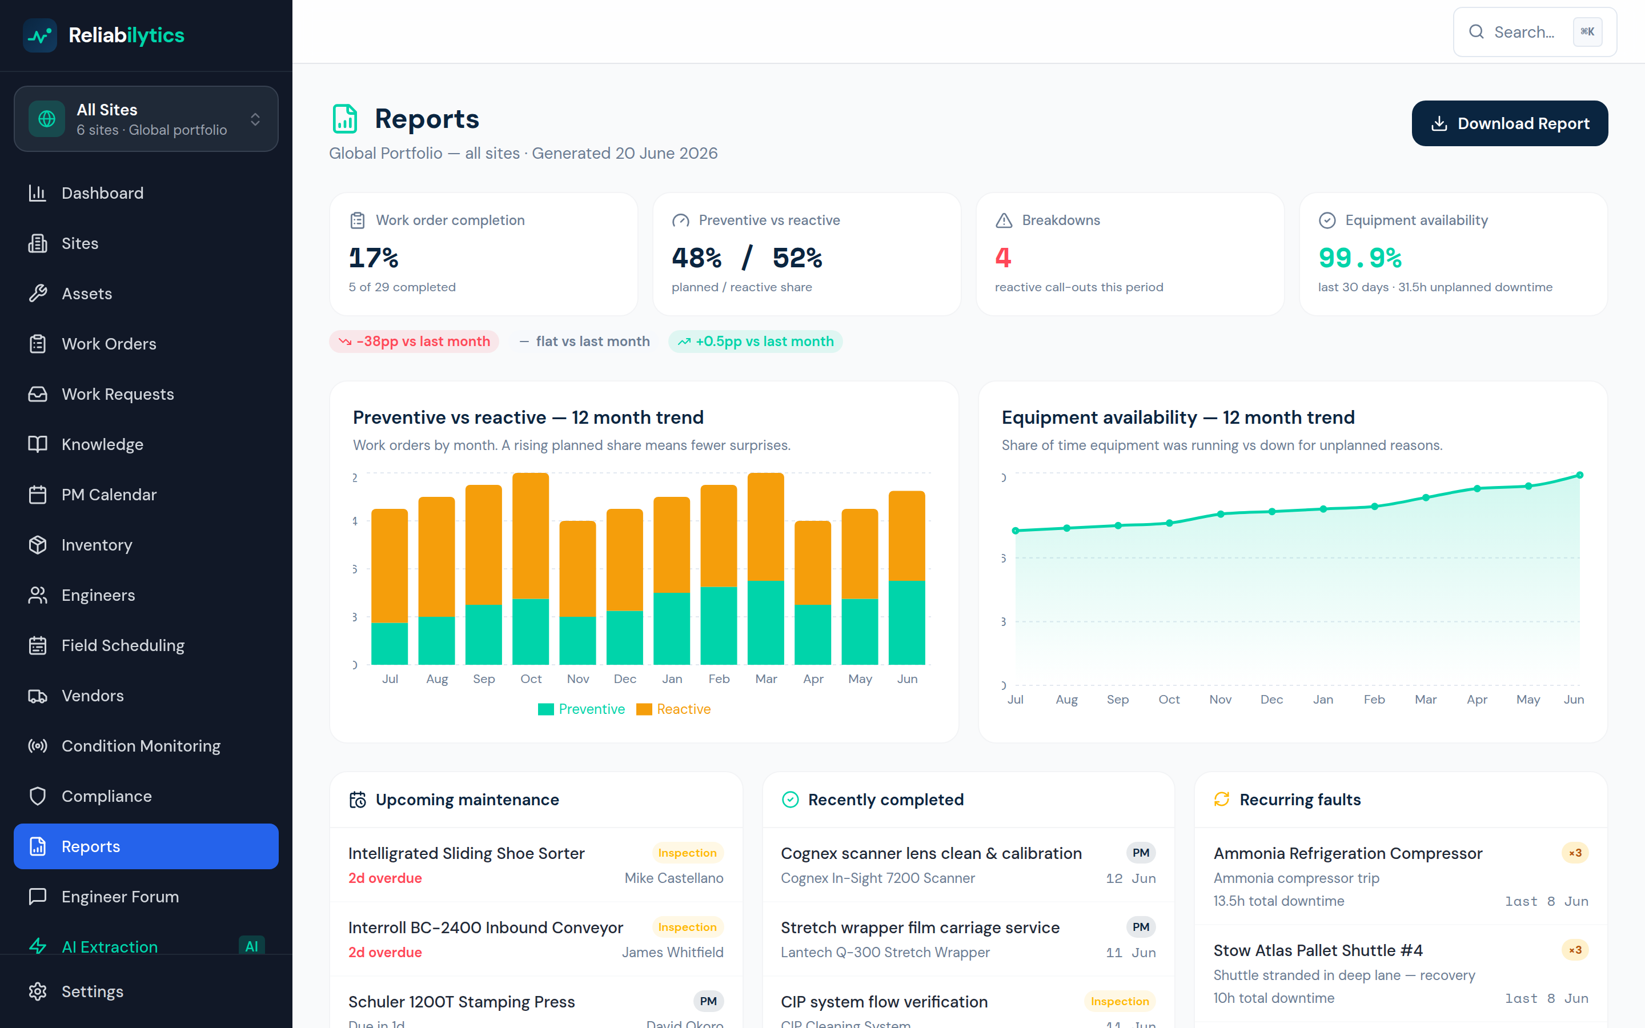Open Interroll BC-2400 Inbound Conveyor entry
Viewport: 1645px width, 1028px height.
click(x=536, y=939)
